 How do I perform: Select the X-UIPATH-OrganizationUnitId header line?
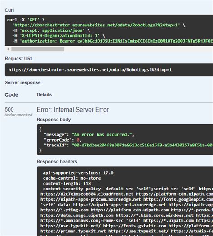[58, 36]
